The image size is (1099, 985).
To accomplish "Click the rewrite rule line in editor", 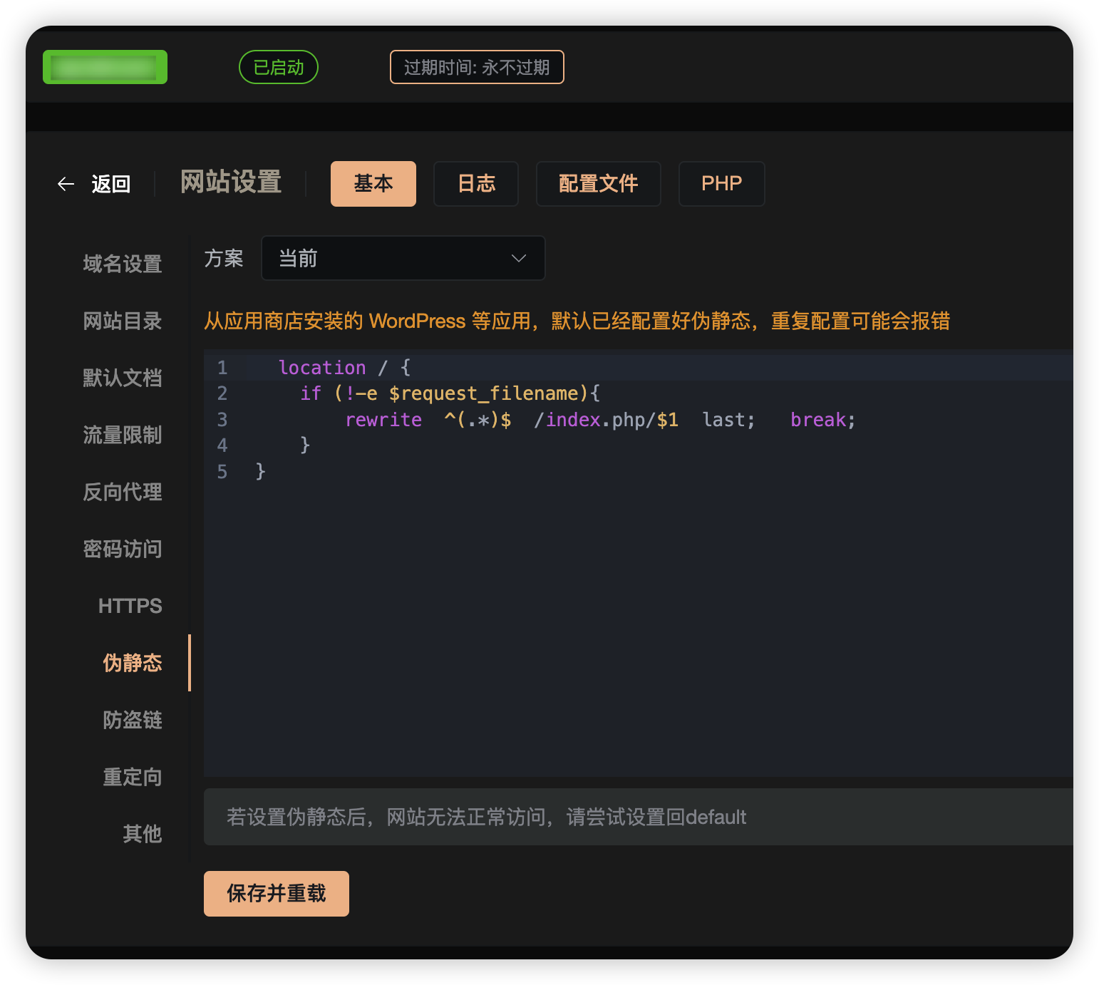I will [600, 420].
